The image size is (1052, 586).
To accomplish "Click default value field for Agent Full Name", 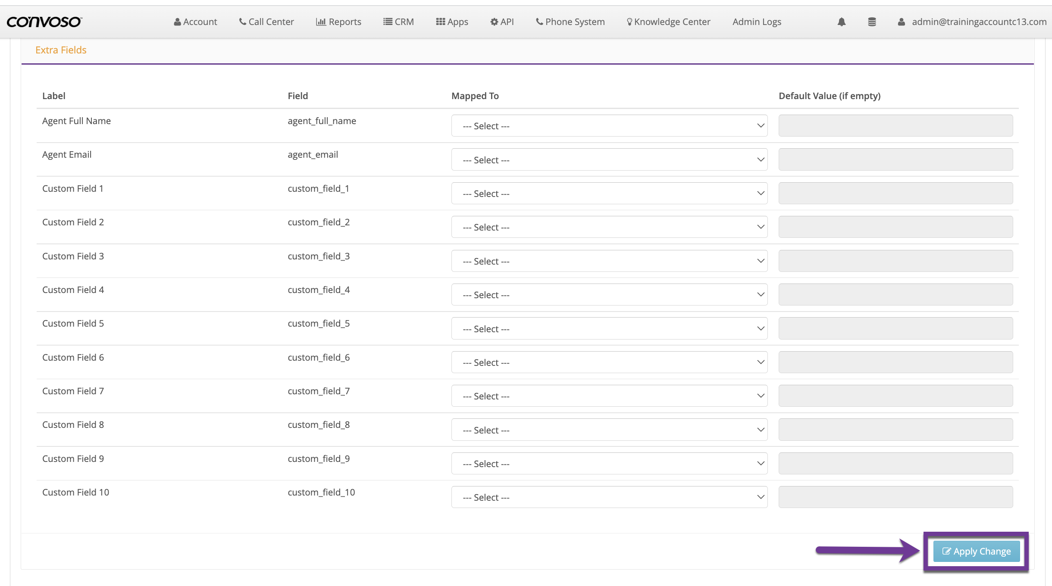I will (895, 126).
